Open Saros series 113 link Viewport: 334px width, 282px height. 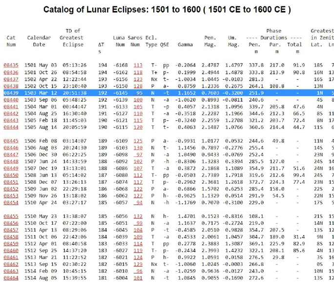tap(138, 65)
